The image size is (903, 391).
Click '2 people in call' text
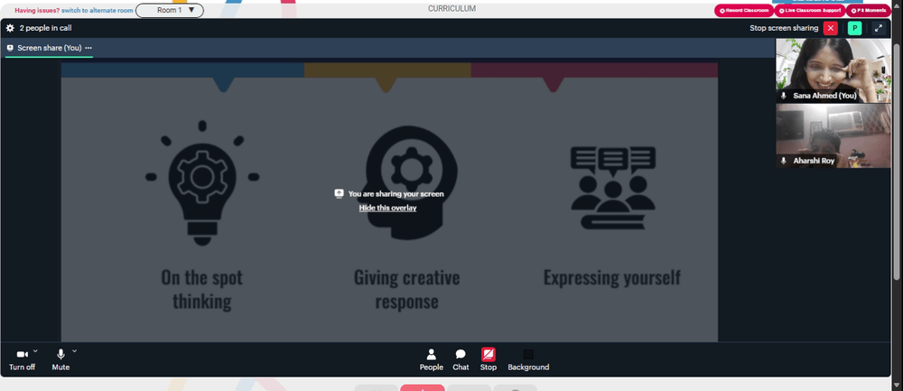[x=45, y=28]
